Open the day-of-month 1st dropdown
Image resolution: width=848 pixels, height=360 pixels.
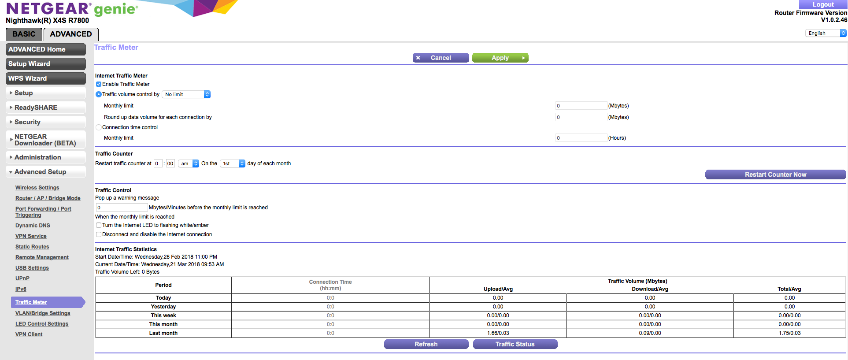(x=233, y=163)
